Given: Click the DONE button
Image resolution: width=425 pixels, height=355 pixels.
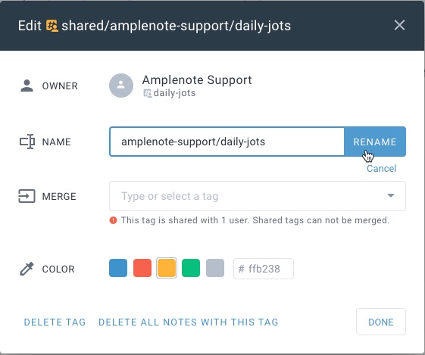Looking at the screenshot, I should click(x=381, y=322).
